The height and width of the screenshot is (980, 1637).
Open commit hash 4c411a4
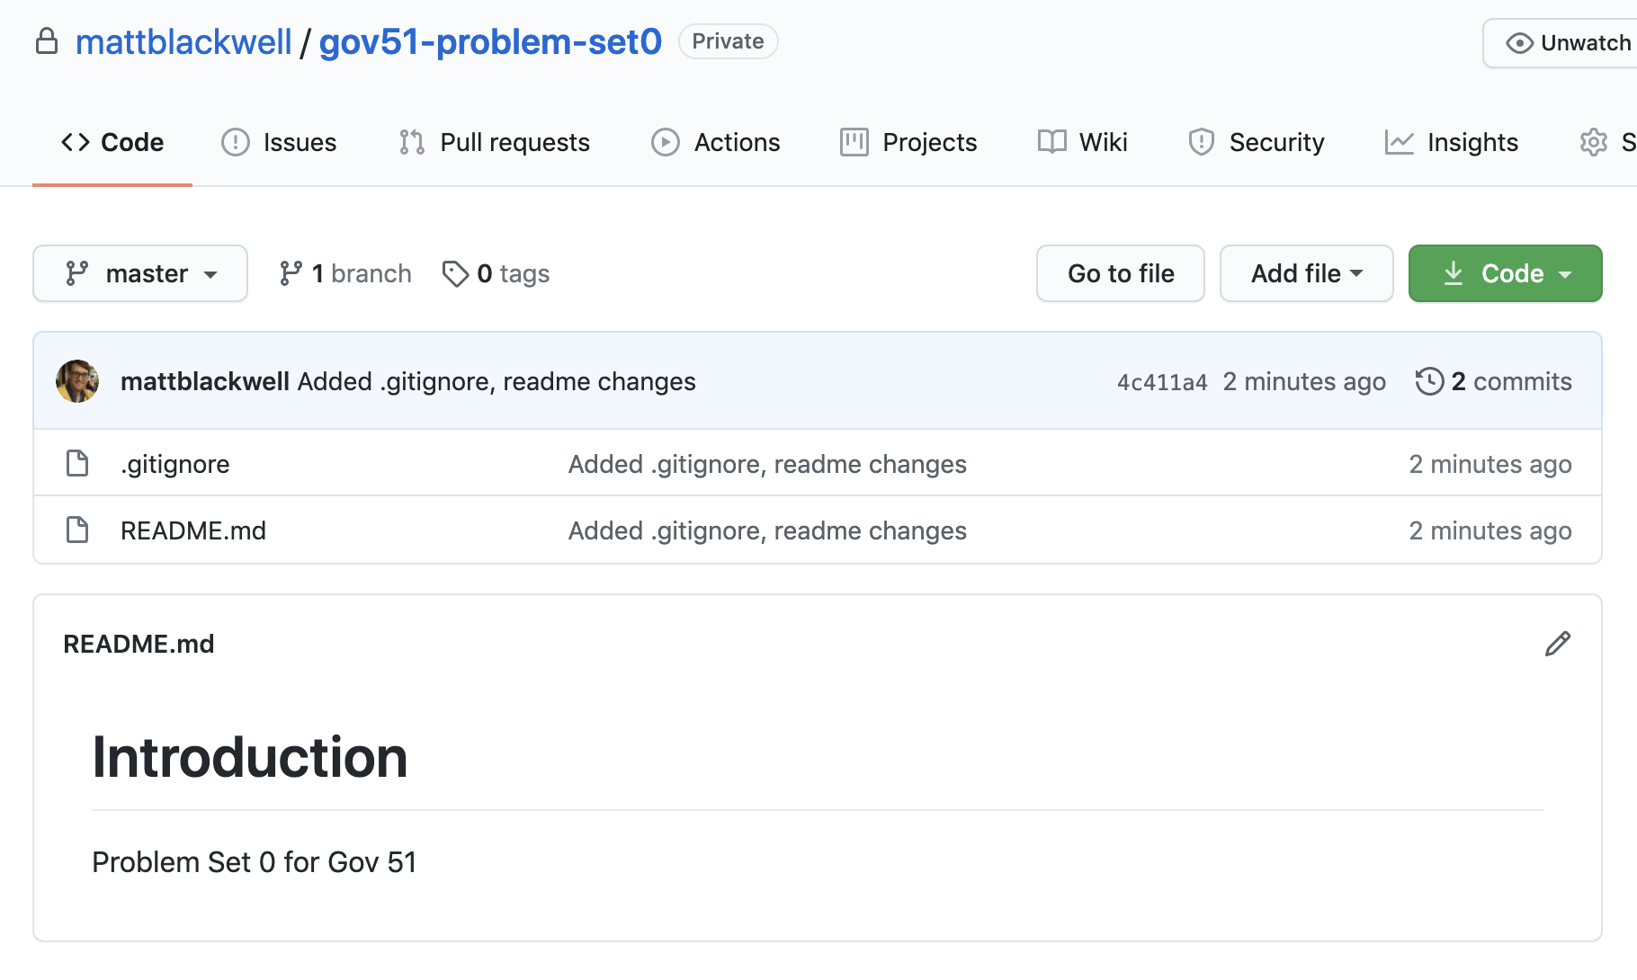tap(1162, 382)
